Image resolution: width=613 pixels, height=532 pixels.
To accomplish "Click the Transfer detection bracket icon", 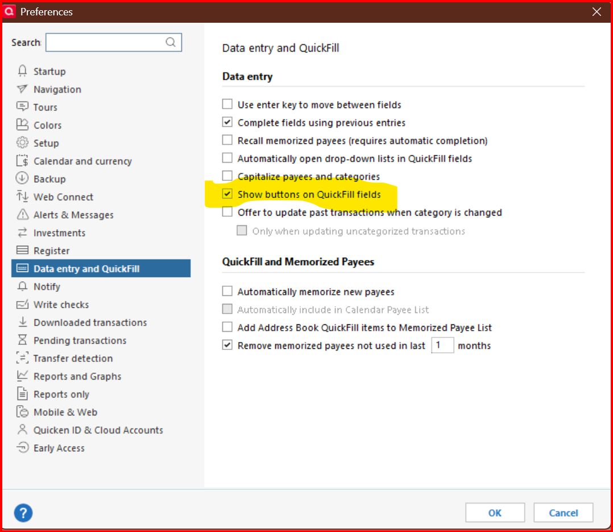I will (22, 358).
